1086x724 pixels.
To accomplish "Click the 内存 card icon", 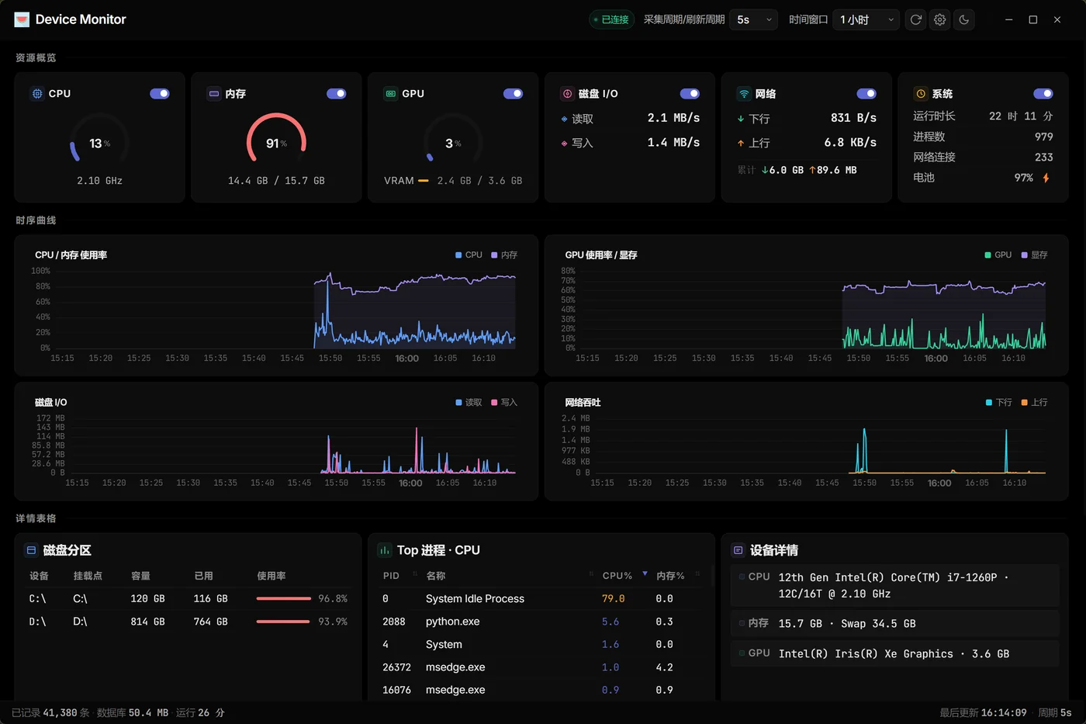I will click(214, 94).
